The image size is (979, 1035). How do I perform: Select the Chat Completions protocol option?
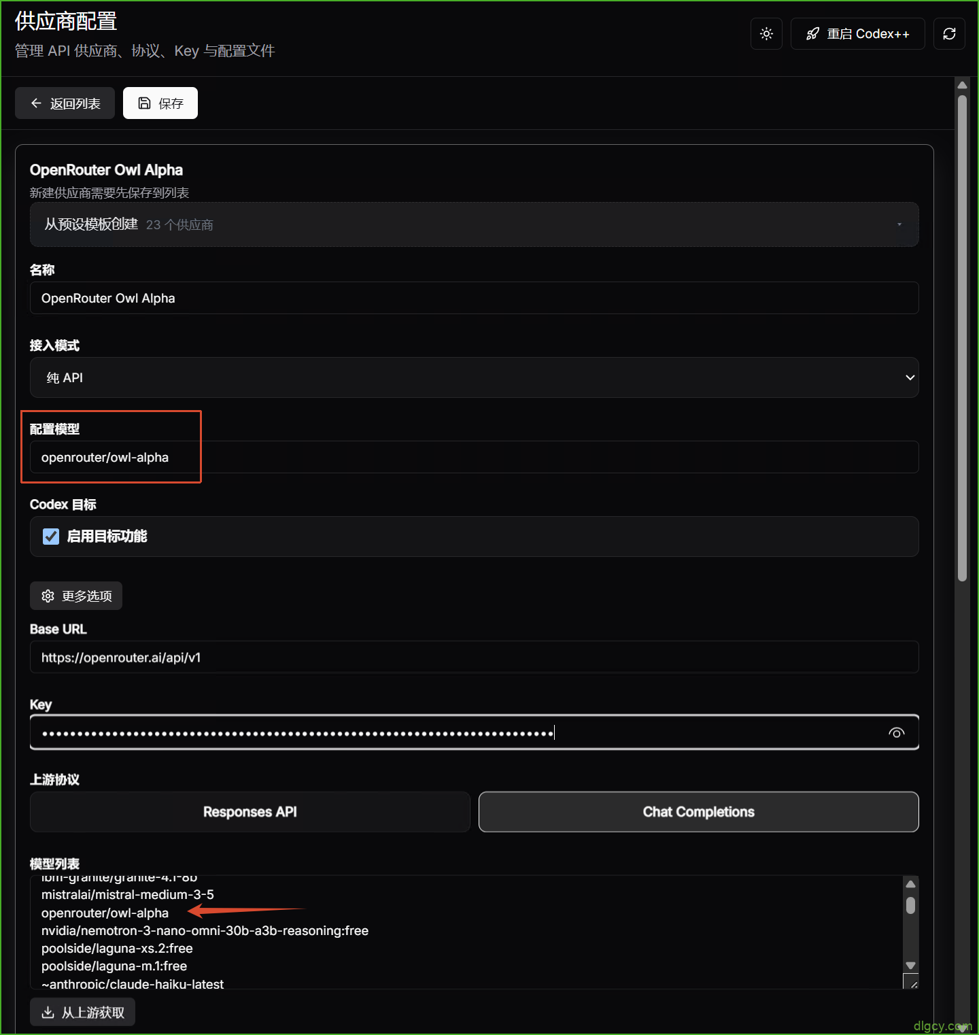coord(699,812)
